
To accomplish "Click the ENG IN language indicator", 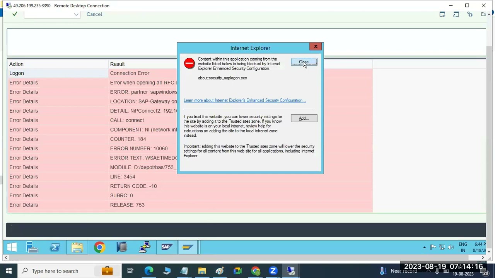I will [463, 247].
